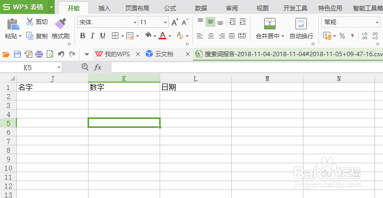Open the Paste options dropdown arrow
383x198 pixels.
click(x=20, y=36)
